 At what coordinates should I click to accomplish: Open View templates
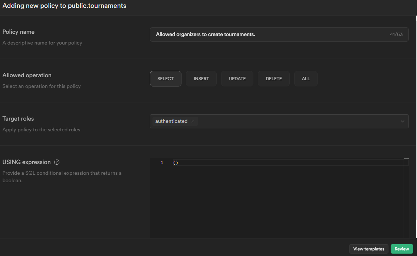369,249
